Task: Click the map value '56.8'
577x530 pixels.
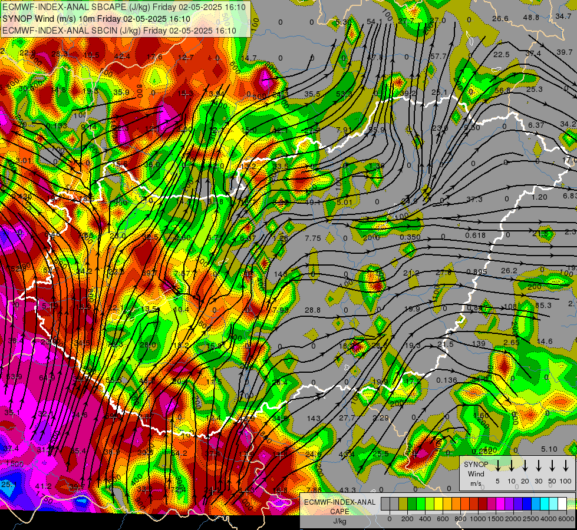Action: pos(503,90)
